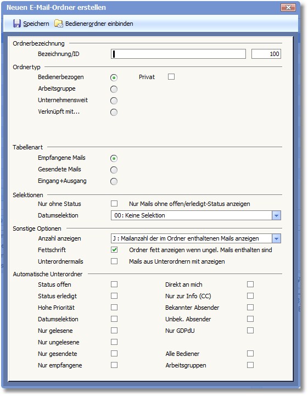308x396 pixels.
Task: Tick the Nur gelesene checkbox
Action: click(x=114, y=330)
